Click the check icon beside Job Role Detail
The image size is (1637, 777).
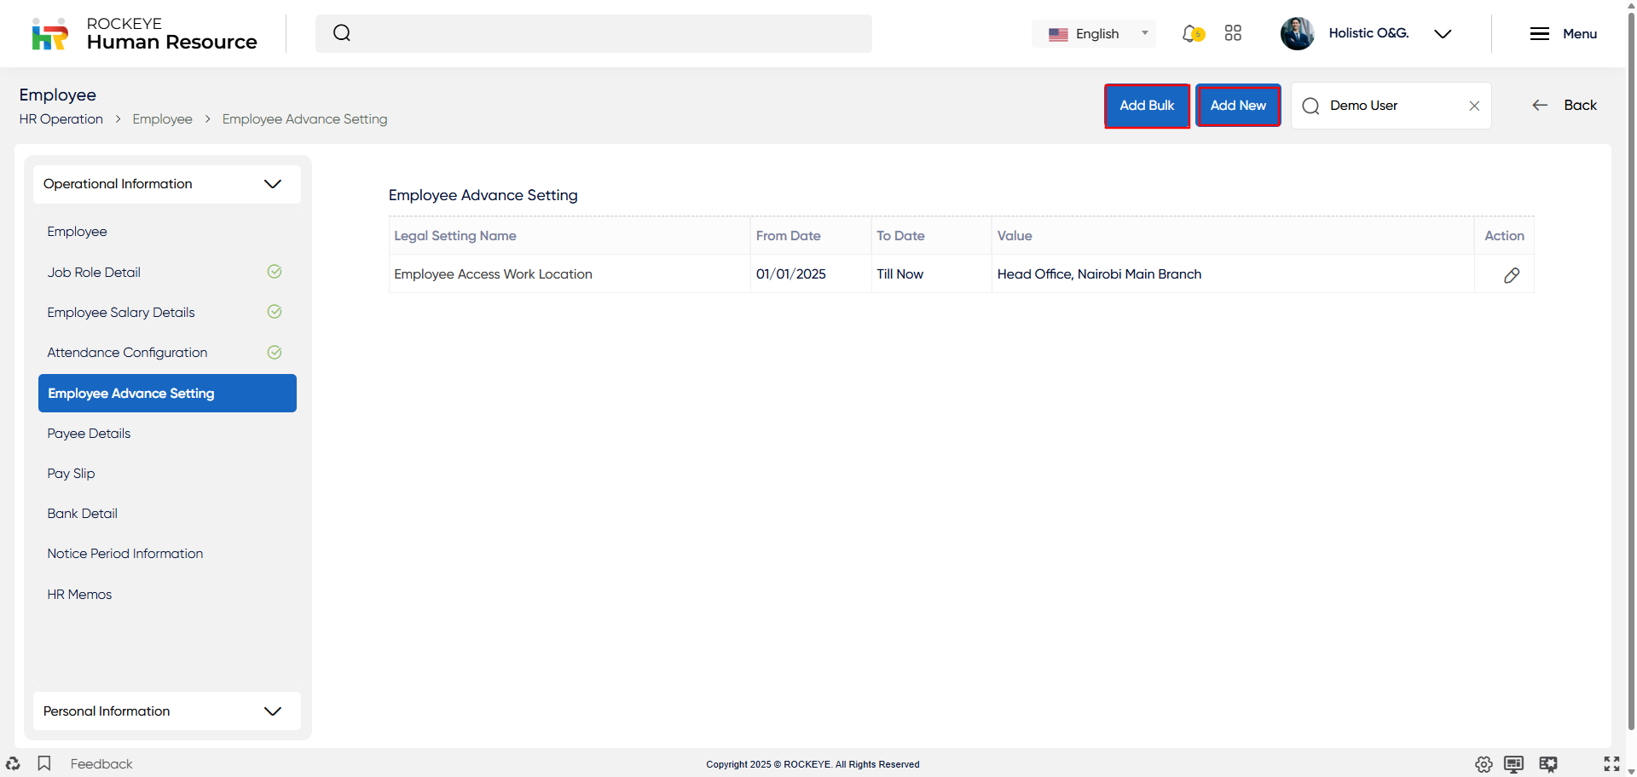pyautogui.click(x=275, y=272)
